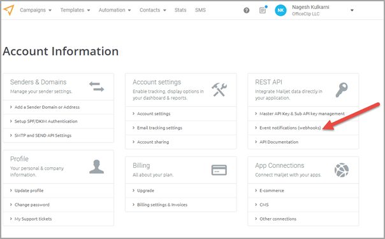Click the NK user avatar

point(280,10)
